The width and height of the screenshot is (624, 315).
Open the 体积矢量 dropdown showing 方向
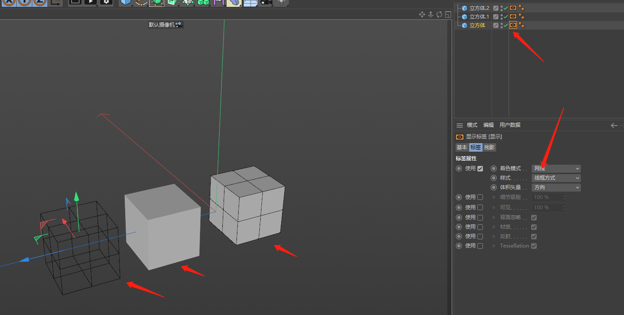click(556, 187)
